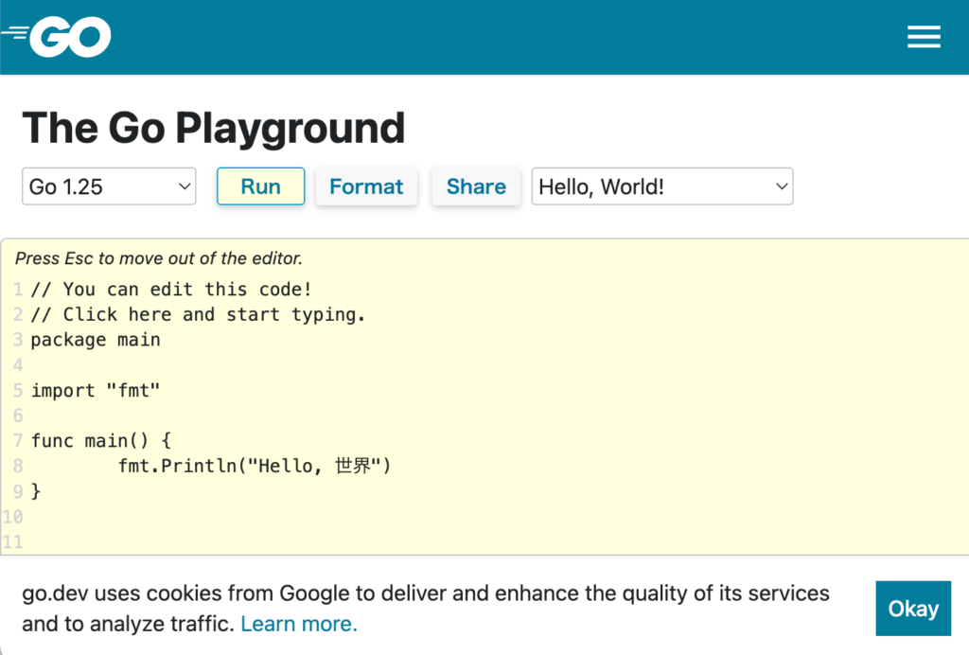The height and width of the screenshot is (655, 969).
Task: Click empty line 11 in the editor
Action: pyautogui.click(x=284, y=541)
